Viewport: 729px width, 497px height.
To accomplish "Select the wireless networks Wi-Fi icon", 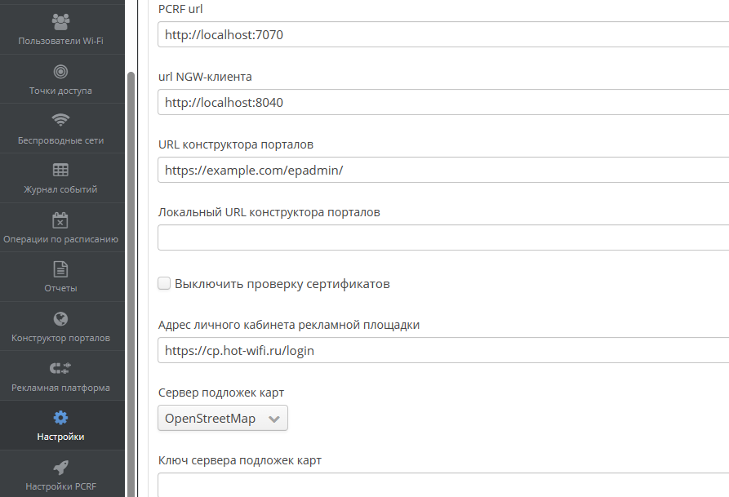I will [60, 121].
